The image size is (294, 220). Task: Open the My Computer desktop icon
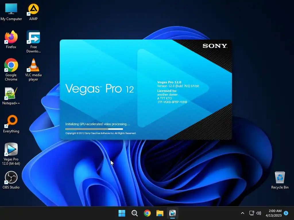(x=11, y=11)
